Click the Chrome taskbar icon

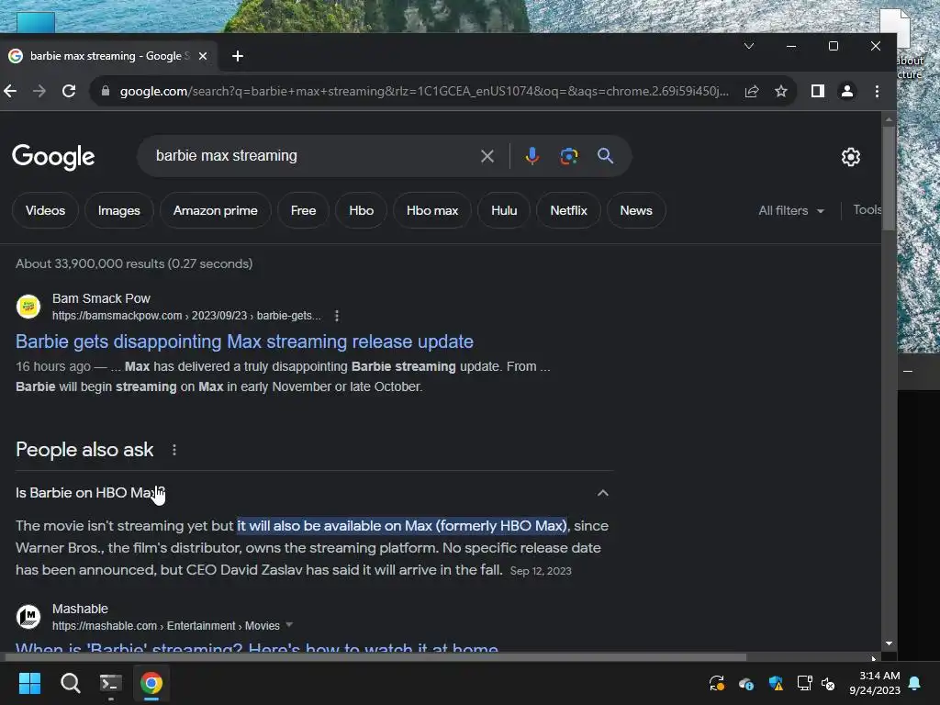coord(151,683)
